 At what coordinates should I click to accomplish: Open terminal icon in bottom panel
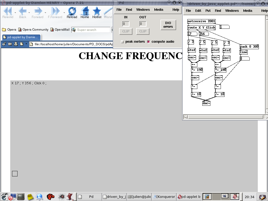click(x=21, y=196)
